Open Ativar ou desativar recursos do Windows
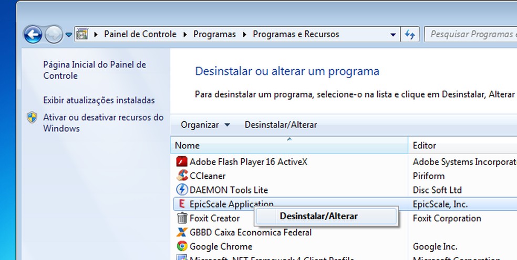This screenshot has height=260, width=517. 103,123
